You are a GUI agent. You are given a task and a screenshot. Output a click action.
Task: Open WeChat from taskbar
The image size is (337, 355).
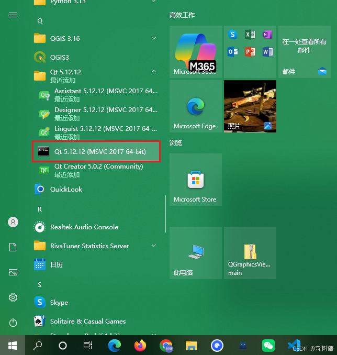tap(268, 346)
